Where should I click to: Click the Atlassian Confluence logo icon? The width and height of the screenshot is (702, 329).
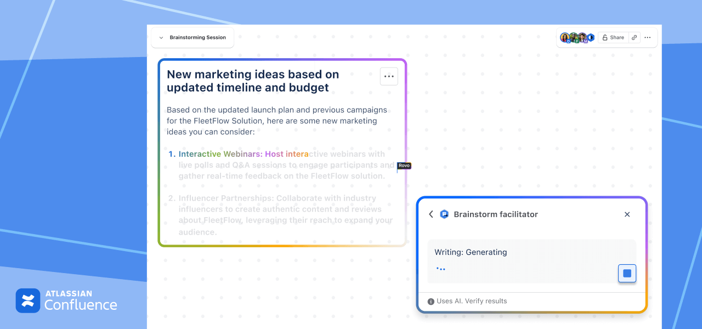28,300
